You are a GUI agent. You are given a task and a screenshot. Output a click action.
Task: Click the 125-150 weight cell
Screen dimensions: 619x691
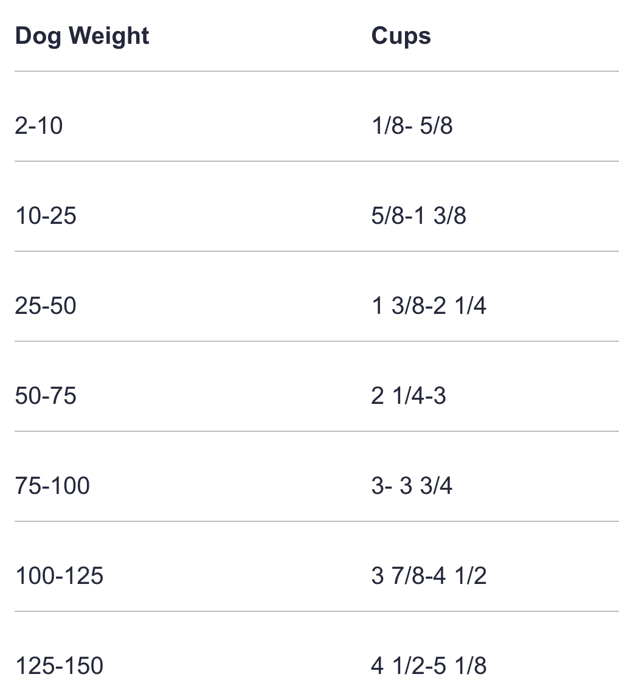click(59, 666)
